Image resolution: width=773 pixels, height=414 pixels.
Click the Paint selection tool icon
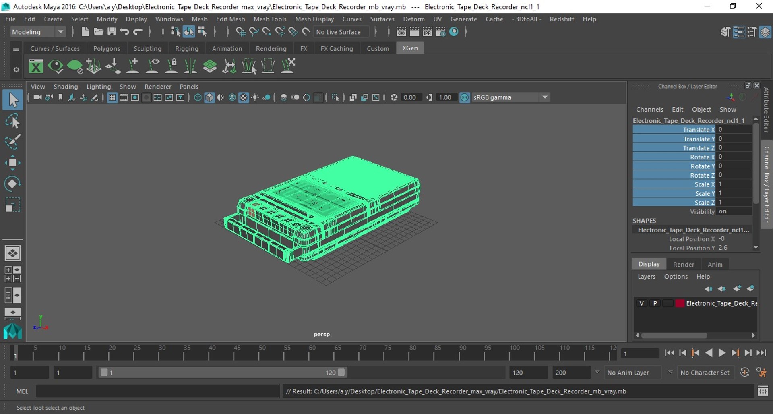12,142
